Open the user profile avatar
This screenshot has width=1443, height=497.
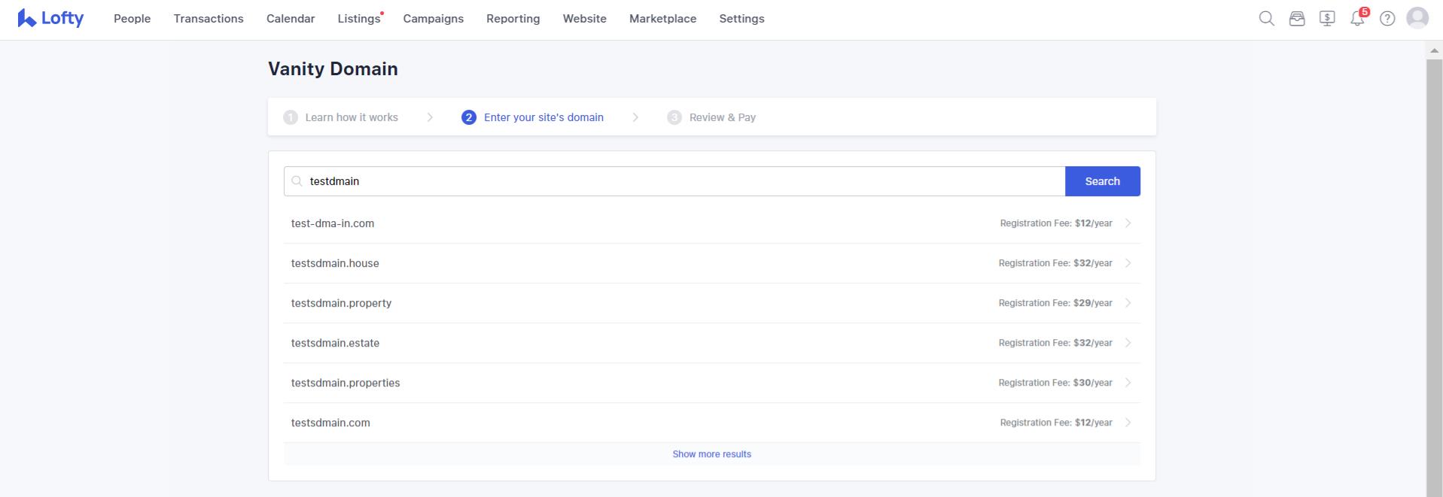(x=1417, y=18)
